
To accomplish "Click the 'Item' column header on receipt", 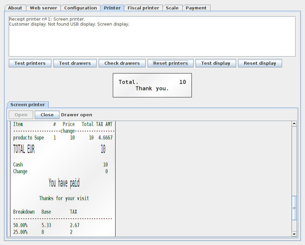I will coord(18,124).
